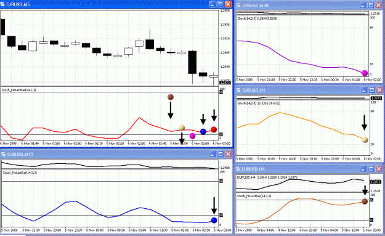Click the EURUSD,H4 1.2864 price header text
The image size is (385, 236).
[x=267, y=177]
